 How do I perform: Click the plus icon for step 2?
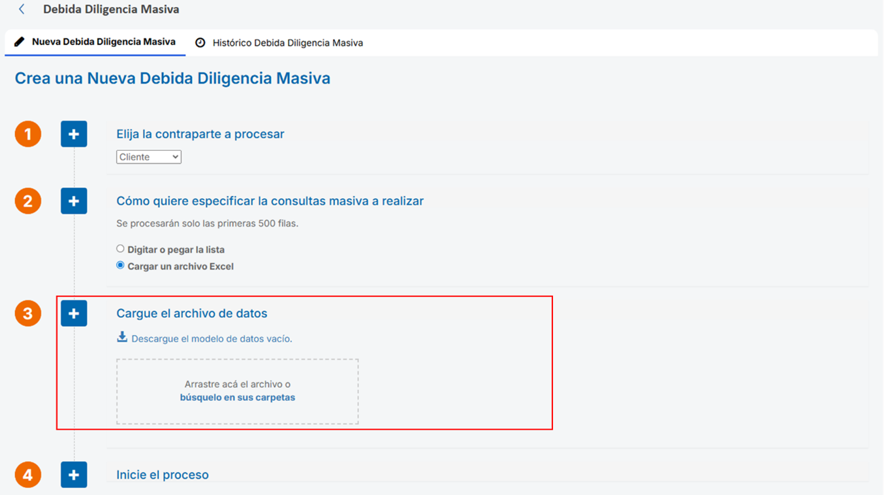pos(74,200)
